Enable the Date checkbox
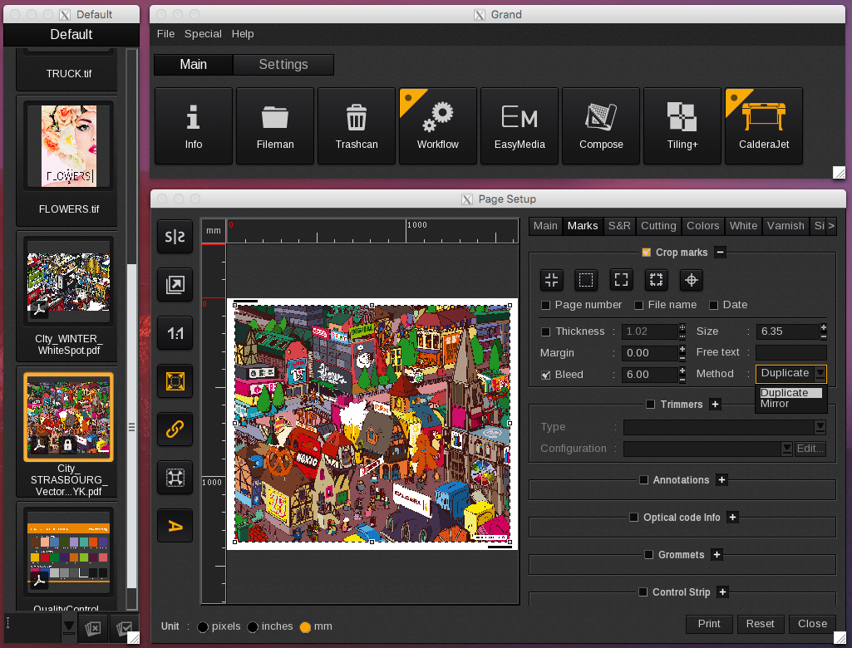Screen dimensions: 852x648 pos(713,305)
